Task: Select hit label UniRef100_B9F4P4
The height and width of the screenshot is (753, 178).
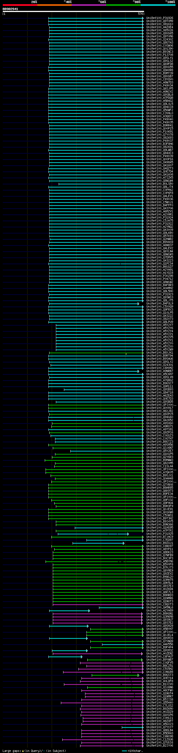Action: pos(160,647)
